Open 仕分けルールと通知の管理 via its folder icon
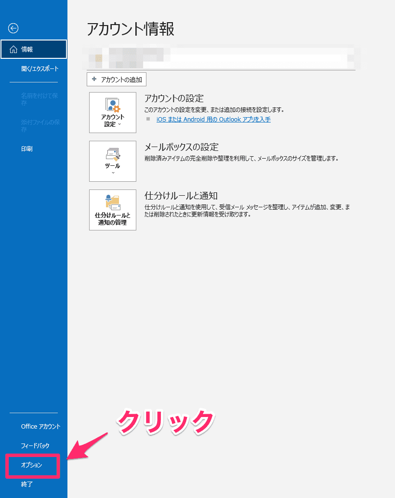 pyautogui.click(x=112, y=202)
